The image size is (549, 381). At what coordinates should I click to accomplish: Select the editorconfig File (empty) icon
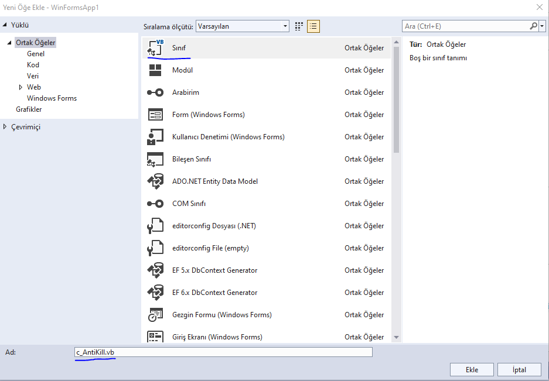click(155, 248)
